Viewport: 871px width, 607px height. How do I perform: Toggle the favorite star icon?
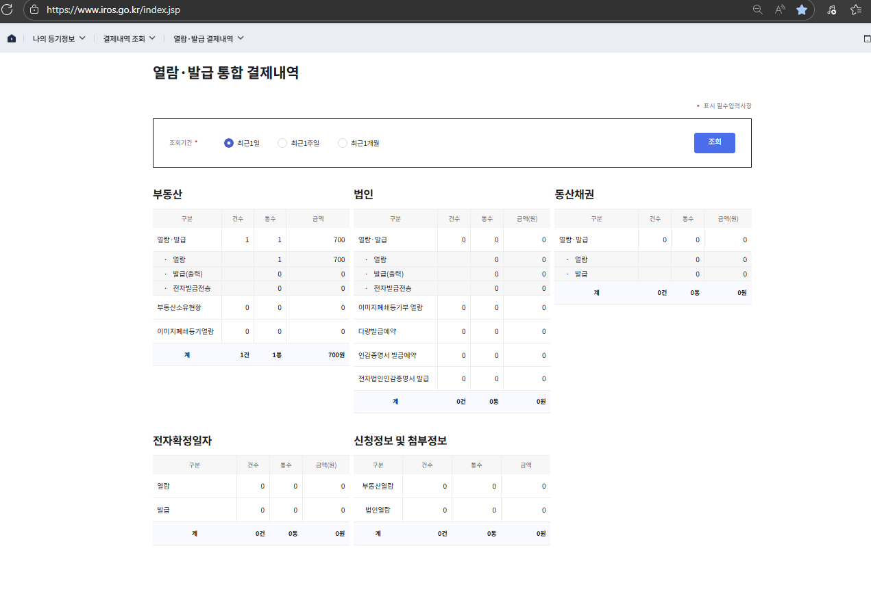pos(801,10)
